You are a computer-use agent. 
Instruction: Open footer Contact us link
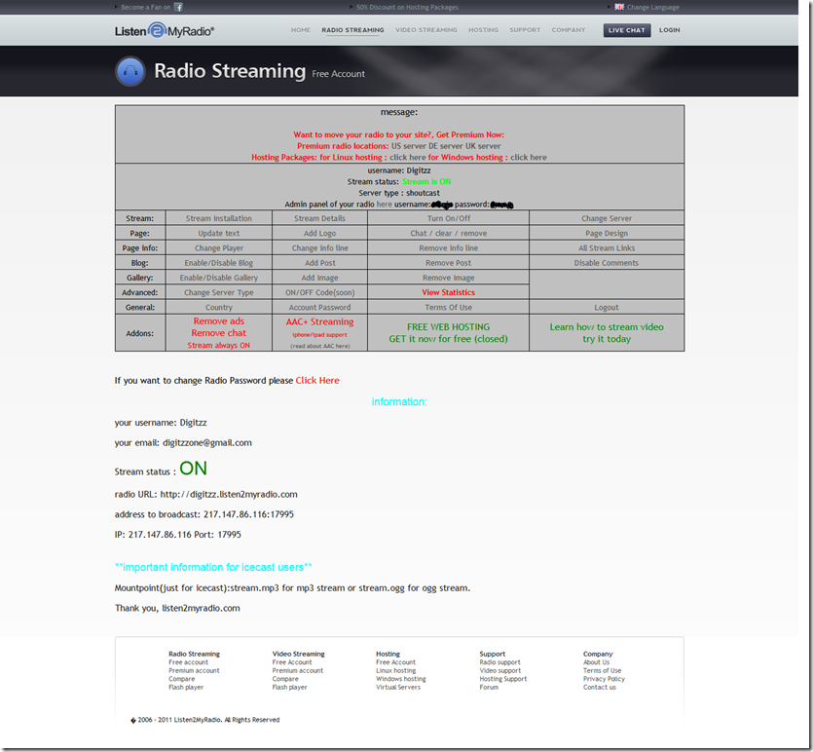[600, 687]
